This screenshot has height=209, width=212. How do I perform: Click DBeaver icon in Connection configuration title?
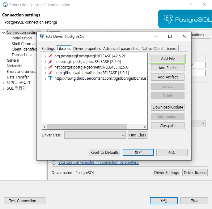pos(5,5)
